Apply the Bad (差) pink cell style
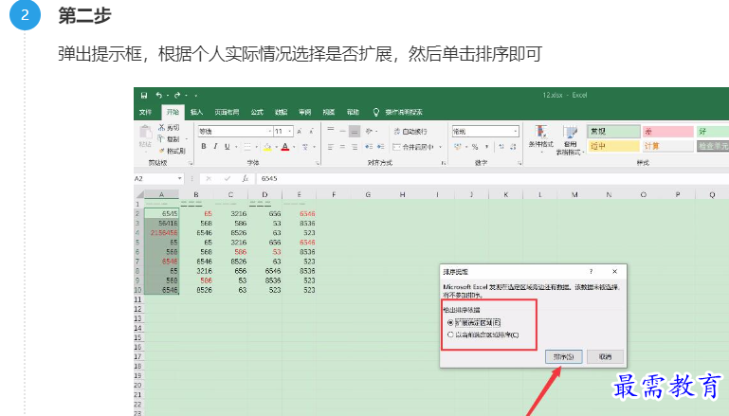729x416 pixels. pyautogui.click(x=668, y=132)
